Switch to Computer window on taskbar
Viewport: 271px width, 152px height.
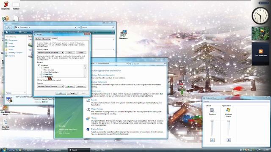click(x=34, y=150)
